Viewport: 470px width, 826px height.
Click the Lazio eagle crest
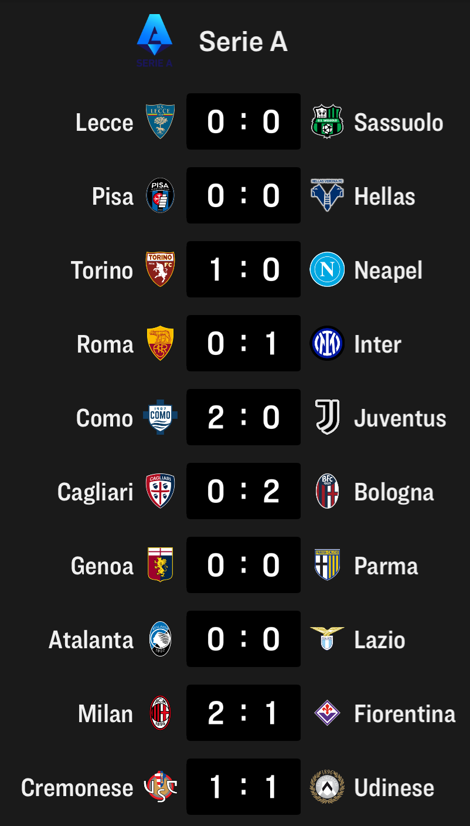[x=326, y=638]
